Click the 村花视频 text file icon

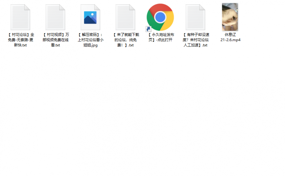point(55,17)
